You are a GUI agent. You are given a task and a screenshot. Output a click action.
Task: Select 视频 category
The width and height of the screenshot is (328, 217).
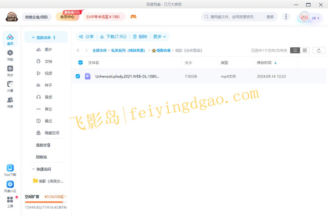44,73
